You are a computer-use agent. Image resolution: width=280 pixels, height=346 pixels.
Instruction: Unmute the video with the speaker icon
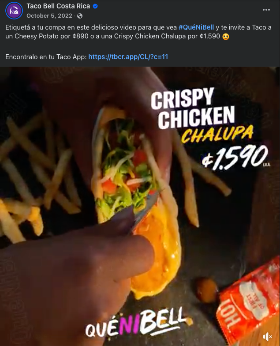pos(267,336)
